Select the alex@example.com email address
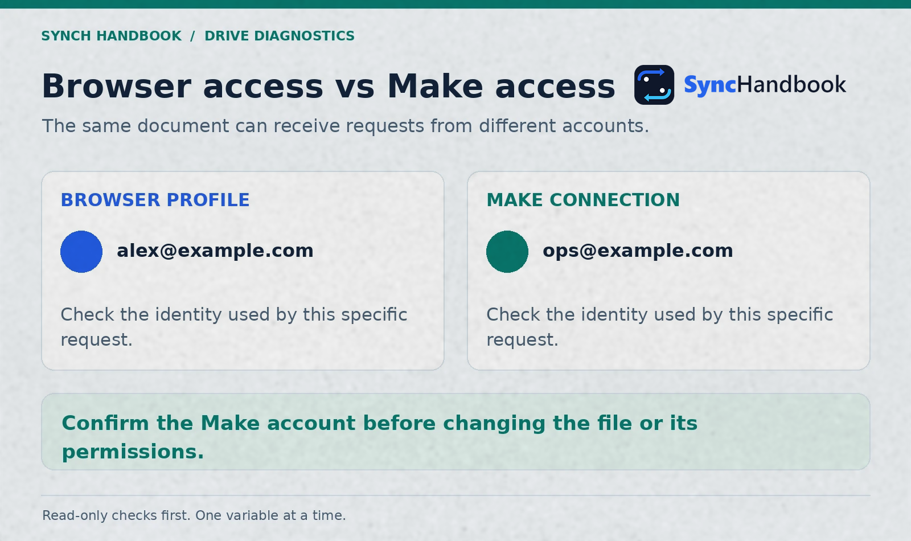This screenshot has width=911, height=541. (x=215, y=251)
